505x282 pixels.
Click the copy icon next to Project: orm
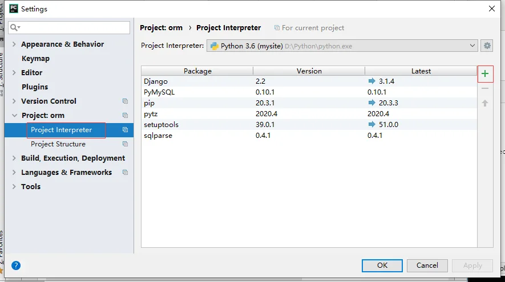[x=126, y=116]
